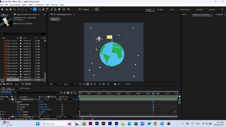This screenshot has height=127, width=226.
Task: Open the Graph Editor in timeline
Action: (75, 93)
